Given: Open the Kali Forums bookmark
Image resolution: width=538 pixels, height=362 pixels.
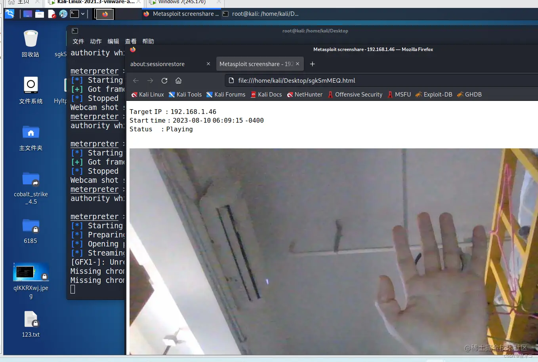Looking at the screenshot, I should pos(226,95).
